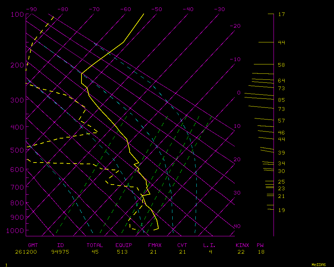The width and height of the screenshot is (334, 267).
Task: Select the 40 isotherm label on right
Action: 237,226
